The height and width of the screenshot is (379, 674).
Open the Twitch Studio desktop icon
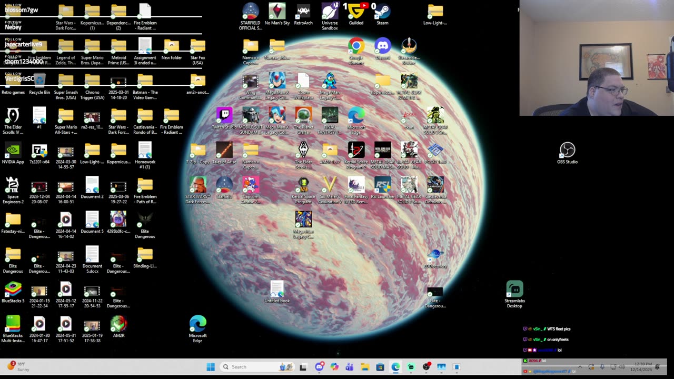click(224, 116)
